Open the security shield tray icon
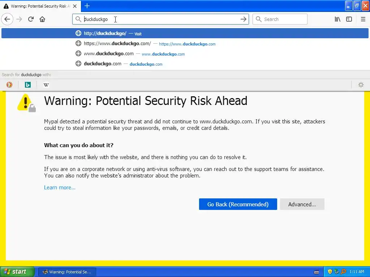 tap(330, 272)
